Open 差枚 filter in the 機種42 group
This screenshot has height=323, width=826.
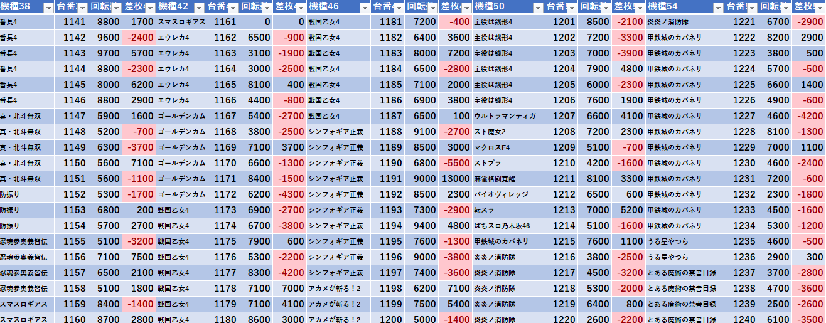click(300, 8)
